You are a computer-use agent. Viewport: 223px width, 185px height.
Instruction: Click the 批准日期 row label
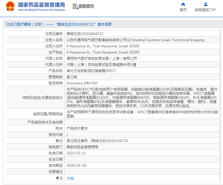(x=56, y=153)
